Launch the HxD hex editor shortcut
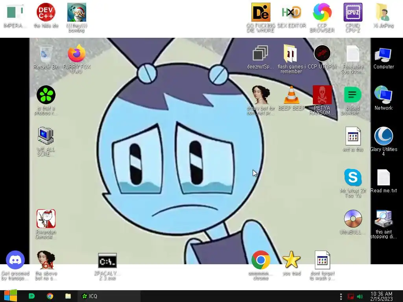Viewport: 403px width, 302px height. point(292,12)
